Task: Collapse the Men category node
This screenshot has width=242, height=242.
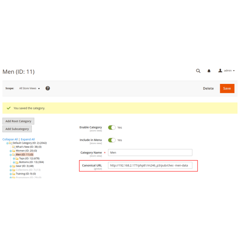Action: click(x=10, y=154)
